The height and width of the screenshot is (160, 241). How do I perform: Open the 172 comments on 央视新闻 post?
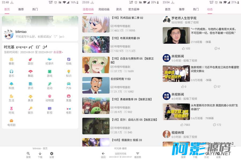(x=217, y=125)
